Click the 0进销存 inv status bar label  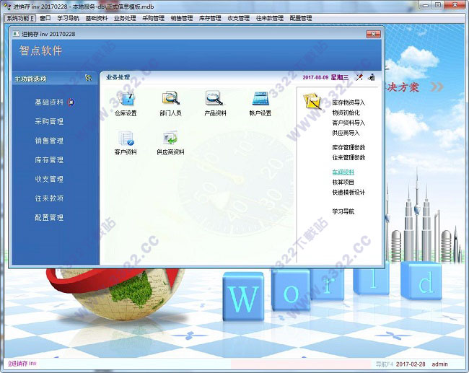coord(22,364)
